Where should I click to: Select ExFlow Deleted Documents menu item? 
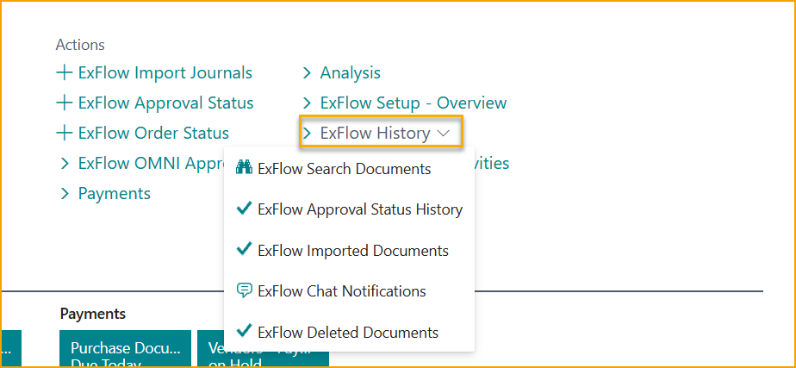[x=348, y=333]
